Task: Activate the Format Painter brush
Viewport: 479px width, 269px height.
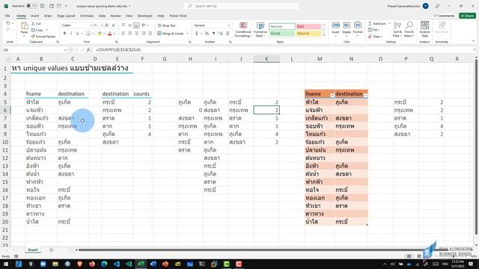Action: point(43,37)
